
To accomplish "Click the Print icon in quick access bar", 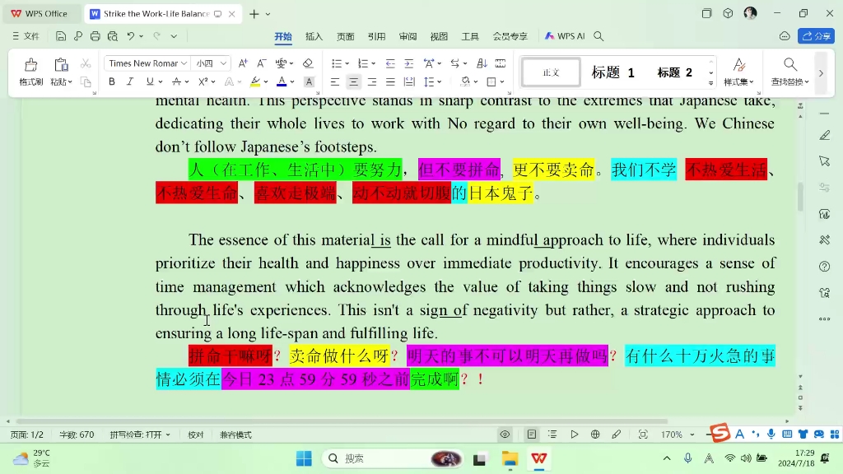I will click(x=95, y=36).
